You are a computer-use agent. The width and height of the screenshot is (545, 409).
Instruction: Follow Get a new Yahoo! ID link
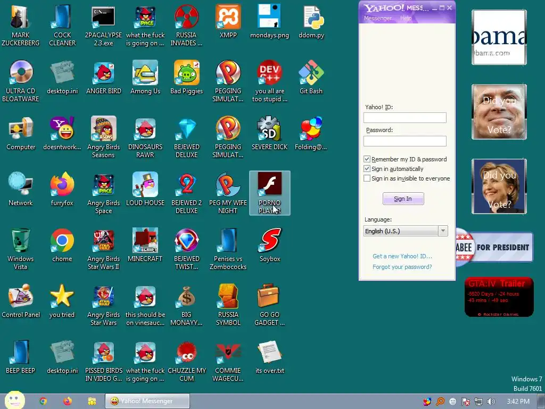(x=402, y=256)
